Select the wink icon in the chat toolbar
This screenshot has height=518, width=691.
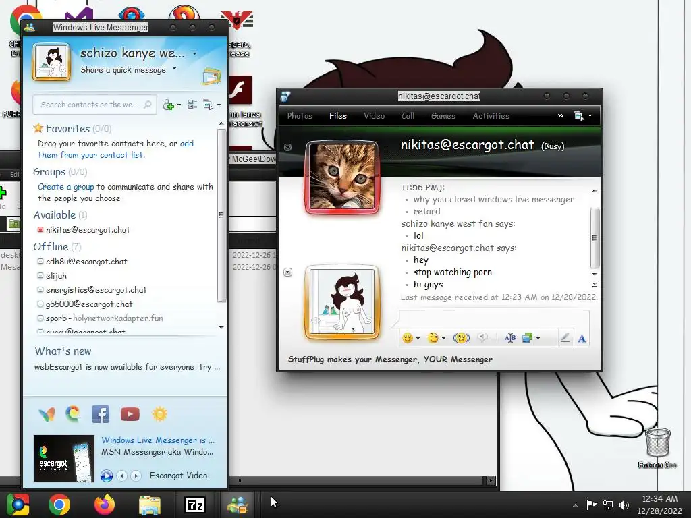pos(434,338)
